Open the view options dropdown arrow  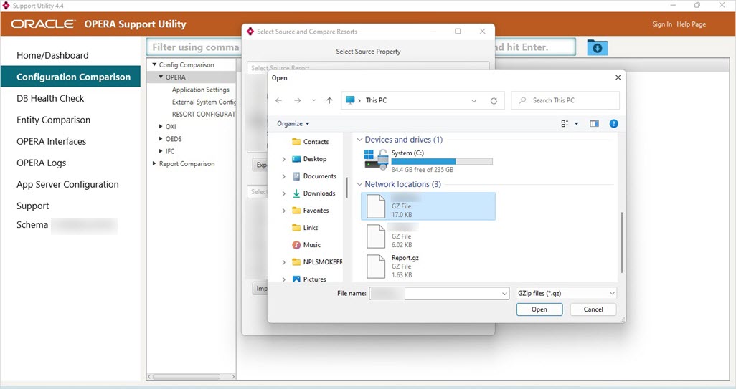577,124
